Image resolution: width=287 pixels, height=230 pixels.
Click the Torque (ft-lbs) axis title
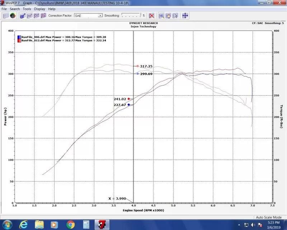281,117
